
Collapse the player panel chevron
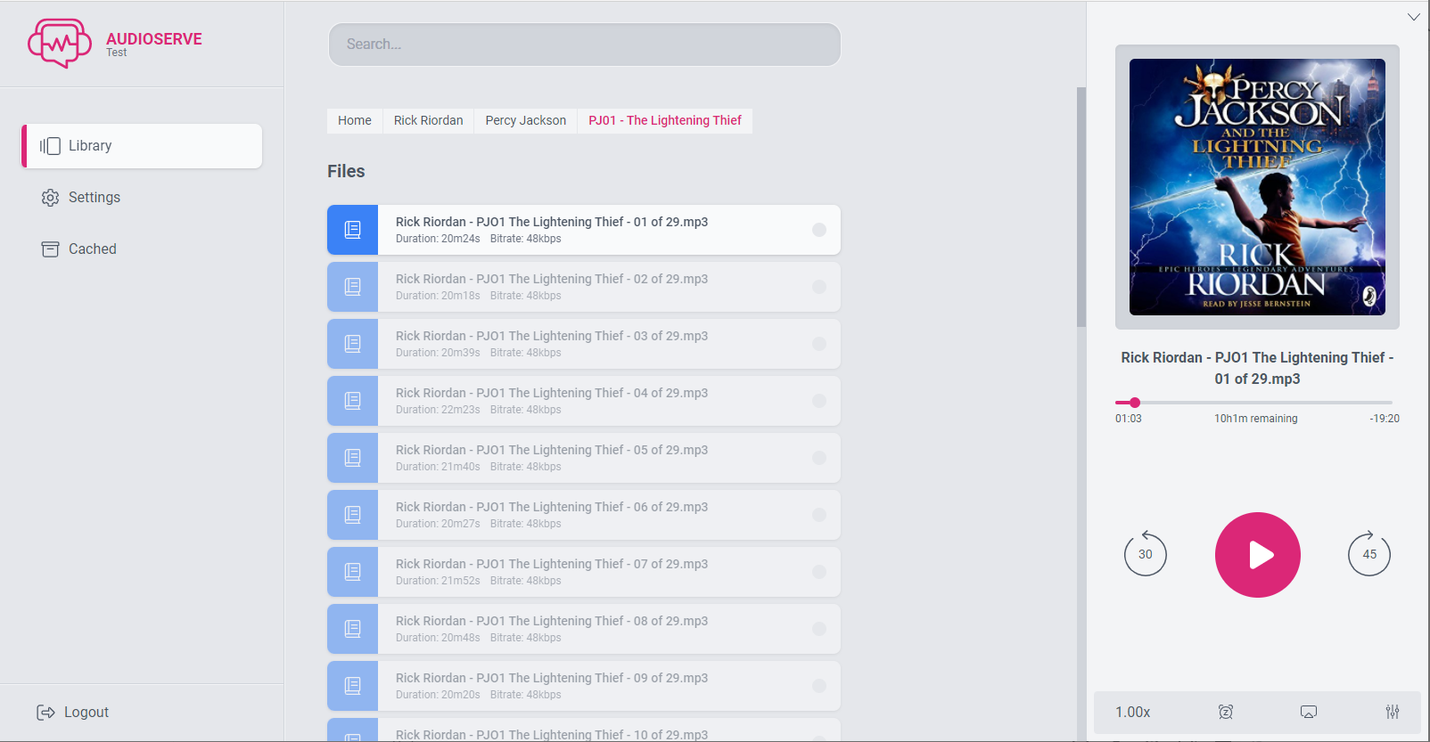[x=1414, y=17]
